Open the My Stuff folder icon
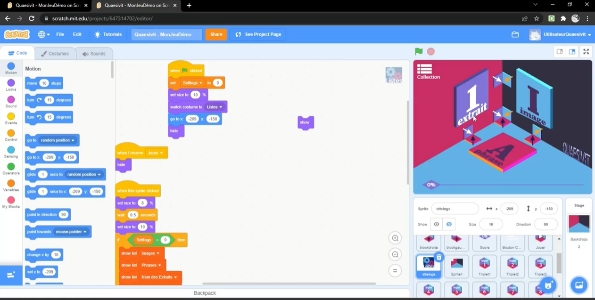595x300 pixels. point(515,34)
